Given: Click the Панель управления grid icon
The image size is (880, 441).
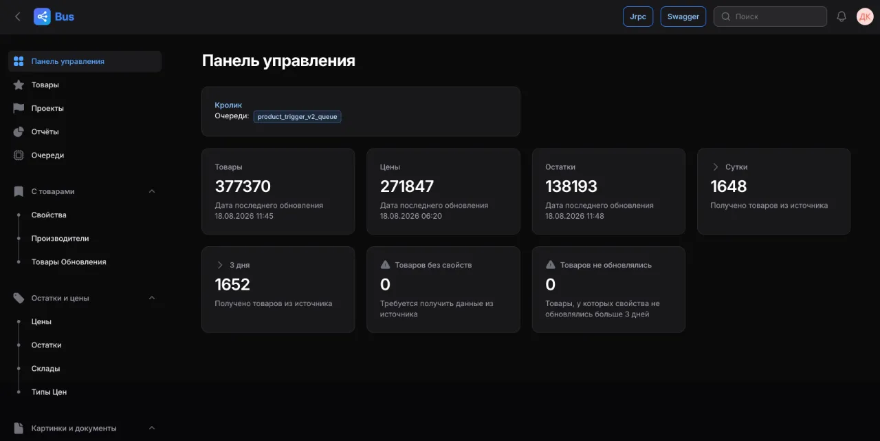Looking at the screenshot, I should pos(19,61).
